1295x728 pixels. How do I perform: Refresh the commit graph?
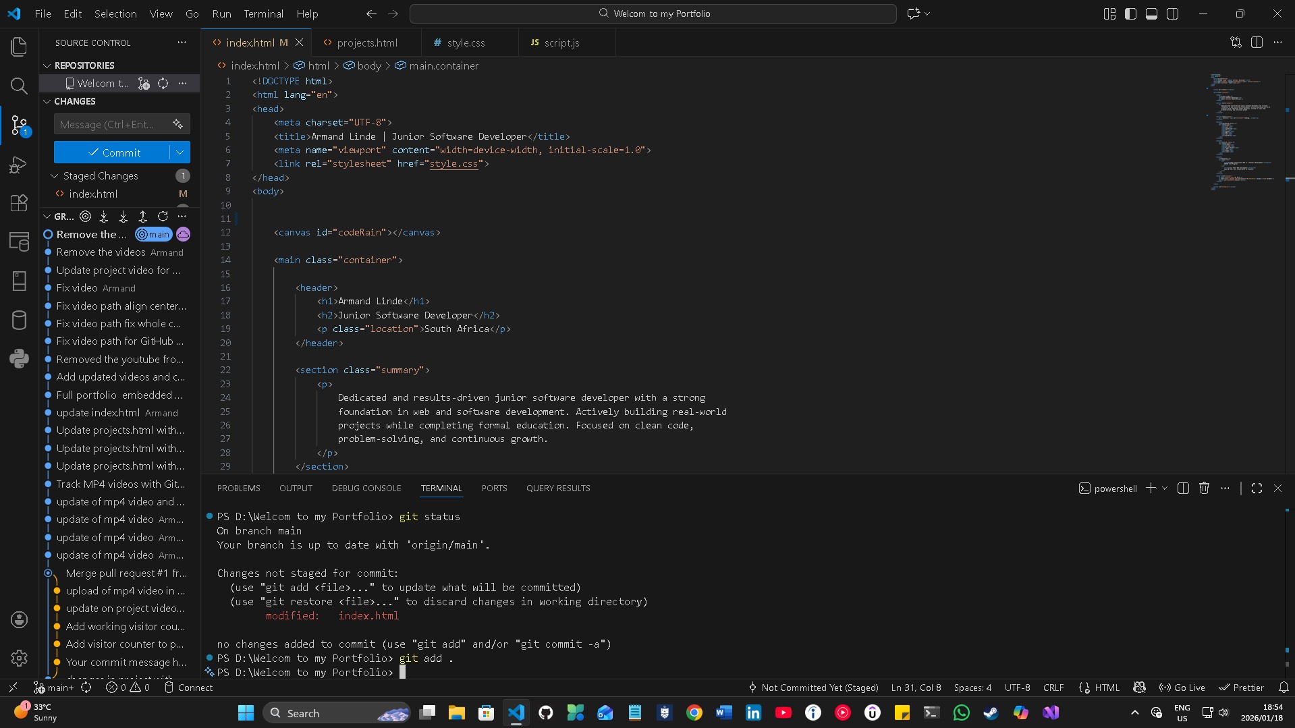point(163,216)
